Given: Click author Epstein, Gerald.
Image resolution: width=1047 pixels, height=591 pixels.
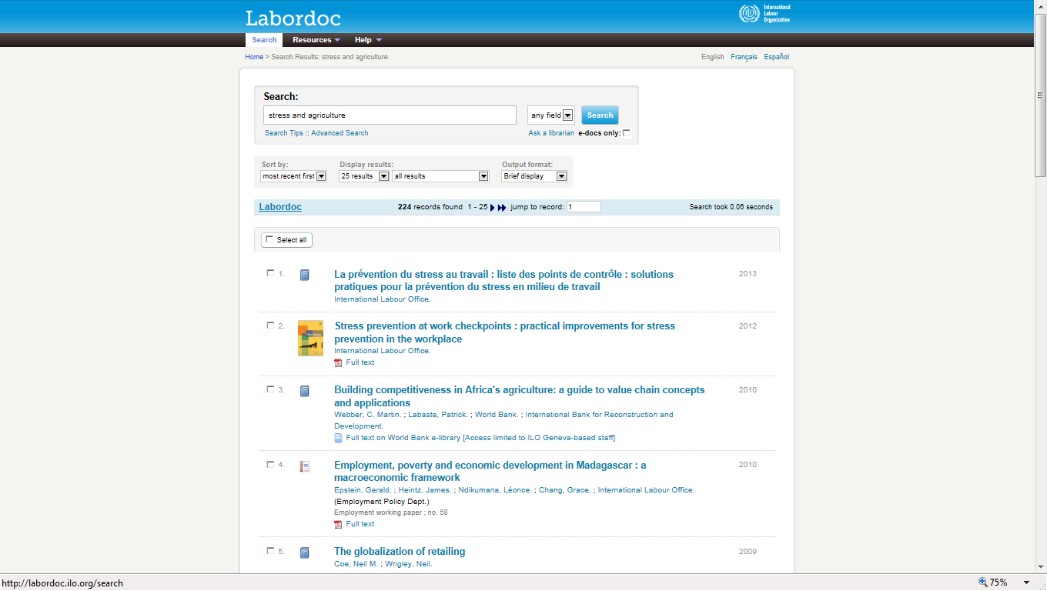Looking at the screenshot, I should pos(363,490).
